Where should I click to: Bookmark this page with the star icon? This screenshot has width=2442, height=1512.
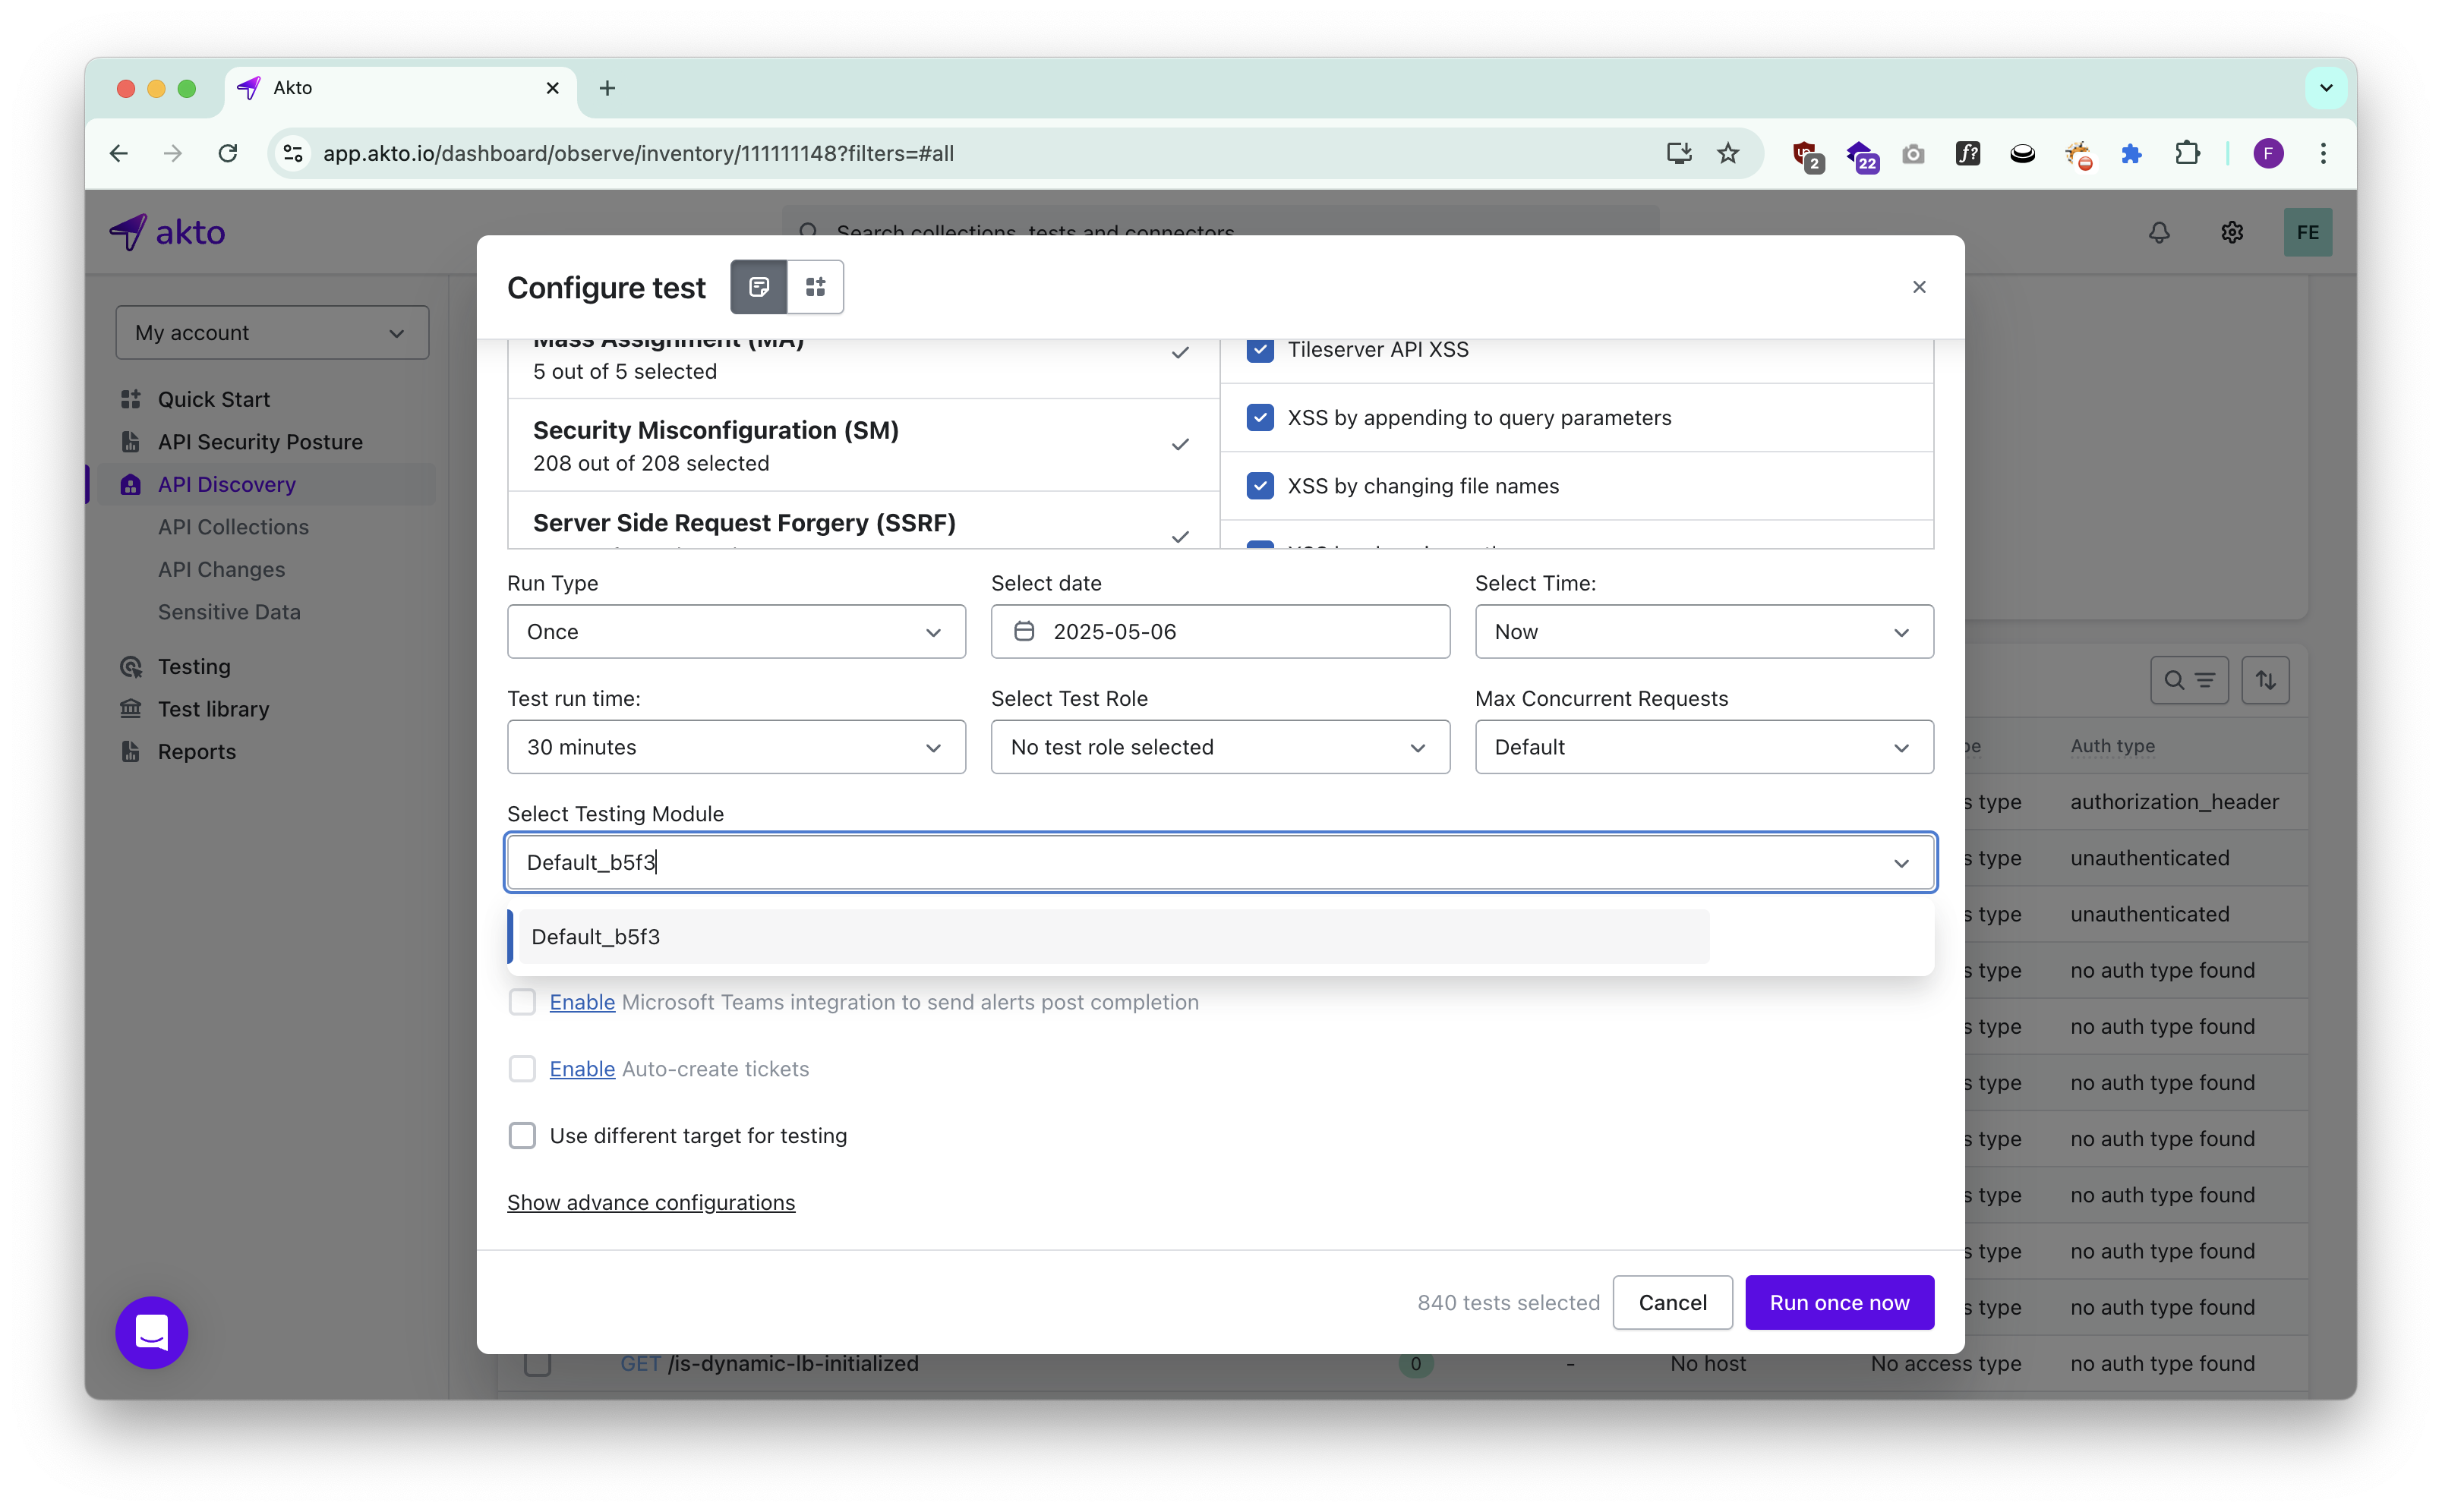(1727, 153)
